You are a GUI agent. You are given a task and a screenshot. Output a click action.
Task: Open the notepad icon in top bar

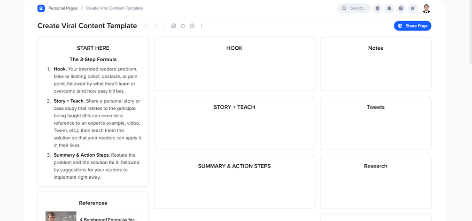378,8
